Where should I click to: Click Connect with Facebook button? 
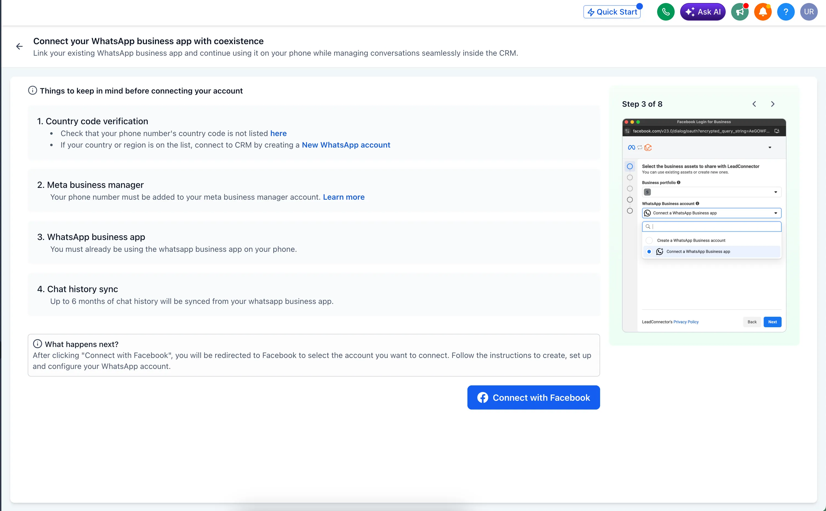click(x=533, y=397)
